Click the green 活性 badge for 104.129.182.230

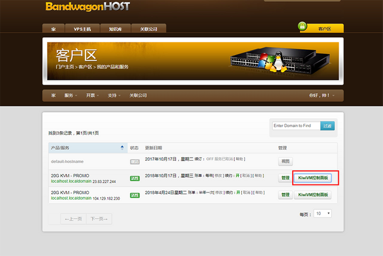tap(135, 195)
